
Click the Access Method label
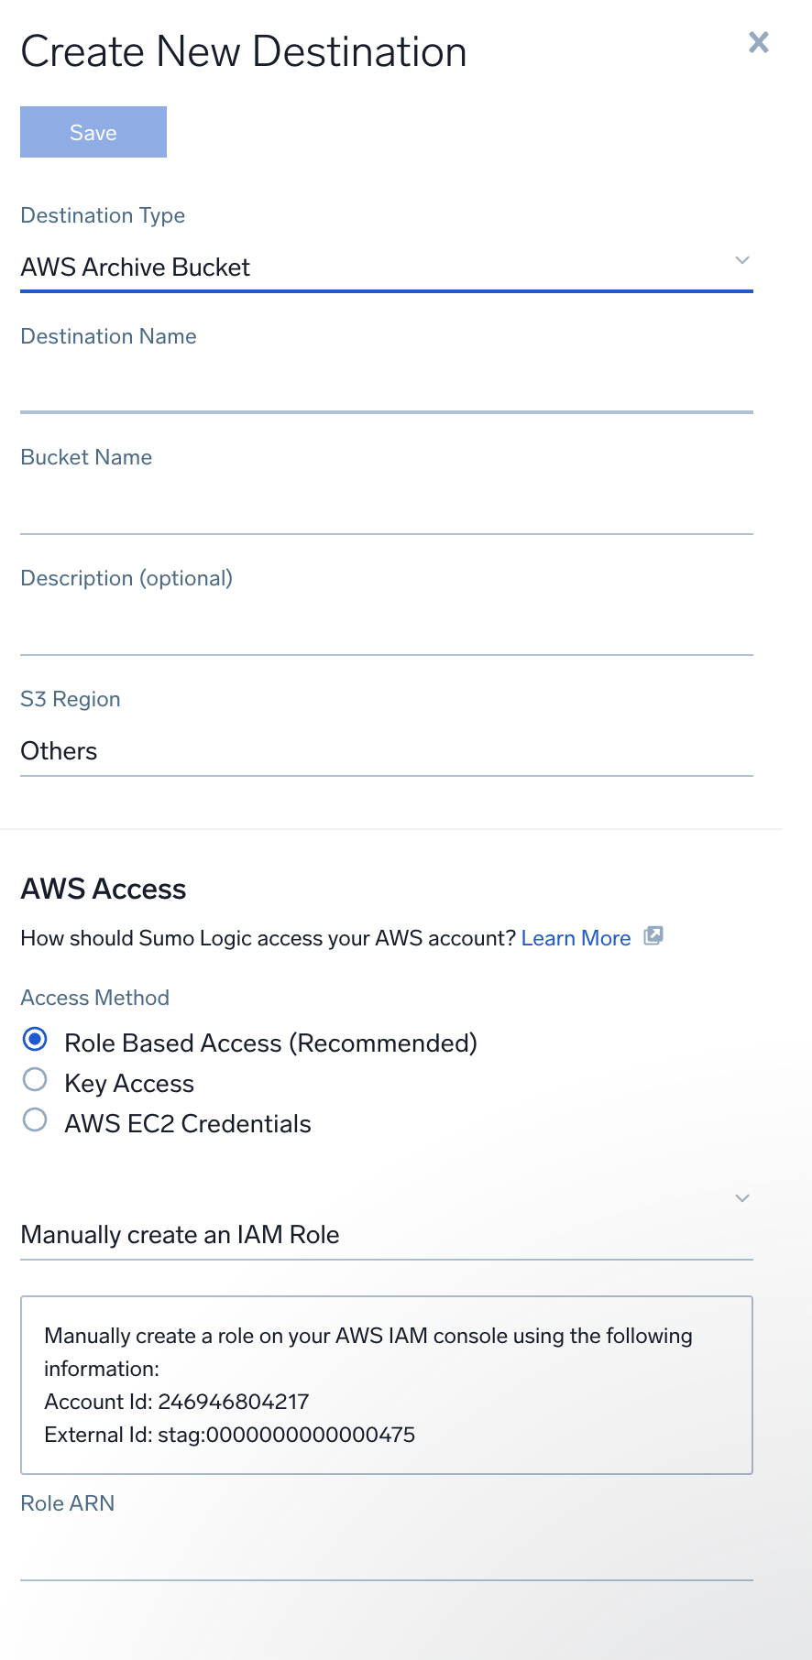pyautogui.click(x=95, y=998)
